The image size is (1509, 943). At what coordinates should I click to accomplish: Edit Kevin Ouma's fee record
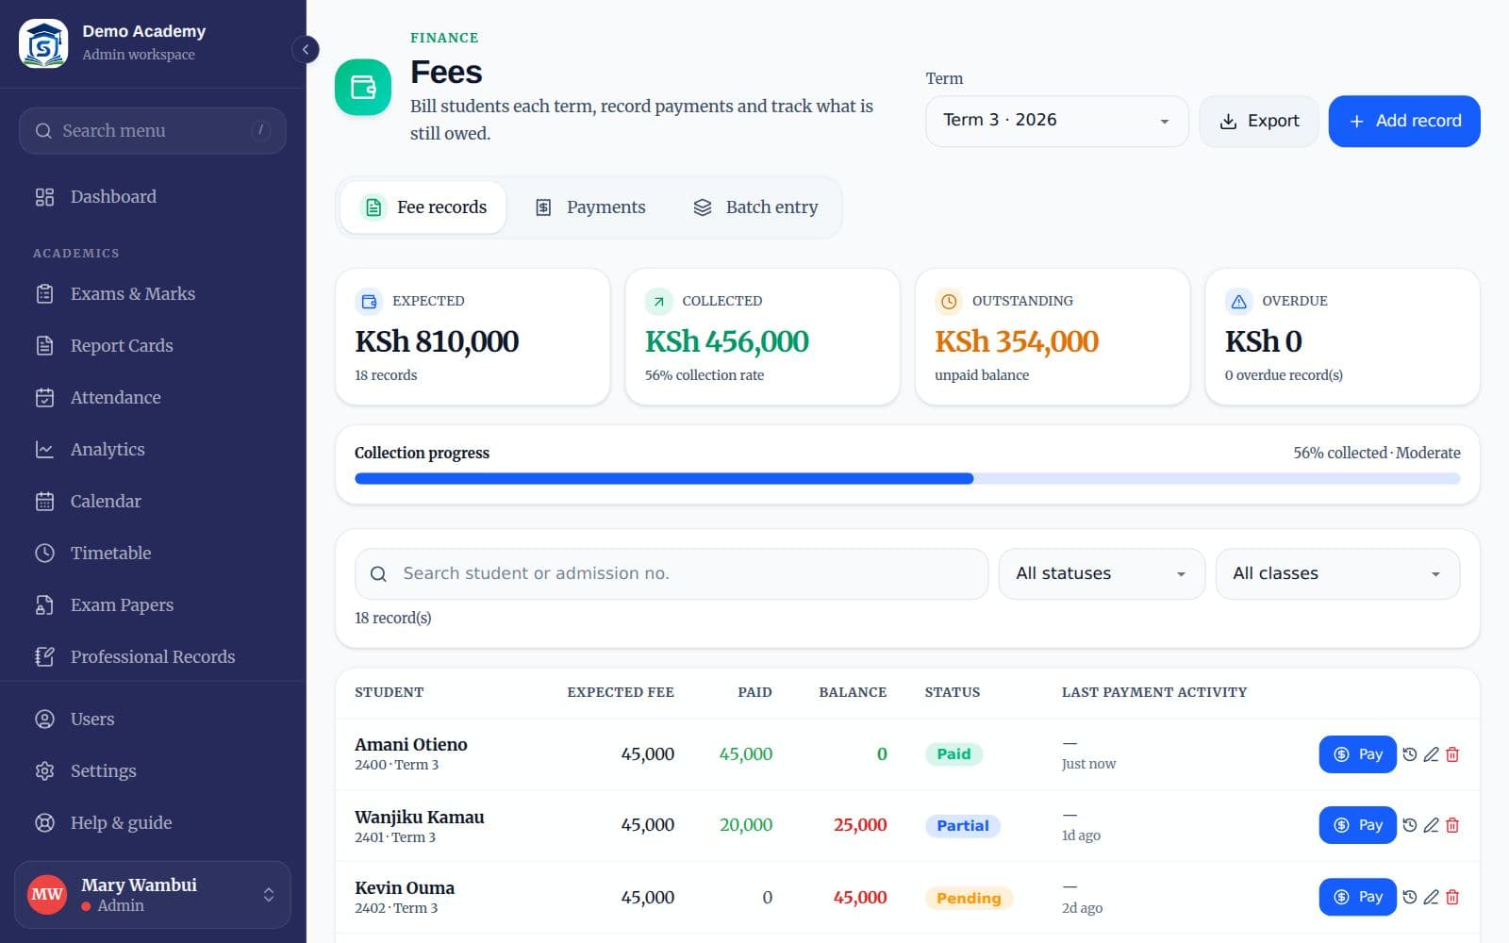(1431, 897)
